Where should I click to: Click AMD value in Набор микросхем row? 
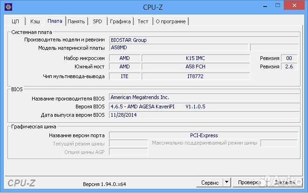tap(125, 58)
